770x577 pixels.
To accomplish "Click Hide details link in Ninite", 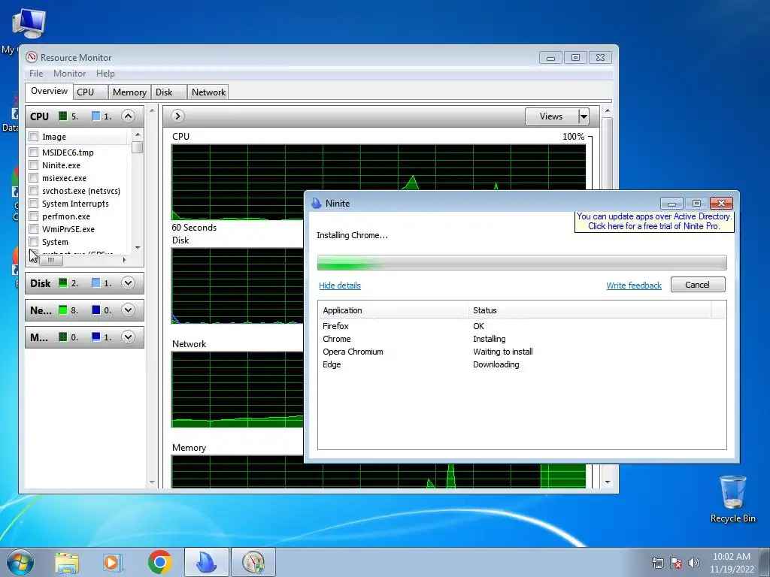I will (340, 285).
